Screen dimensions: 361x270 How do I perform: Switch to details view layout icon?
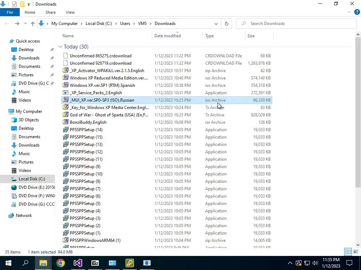348,252
